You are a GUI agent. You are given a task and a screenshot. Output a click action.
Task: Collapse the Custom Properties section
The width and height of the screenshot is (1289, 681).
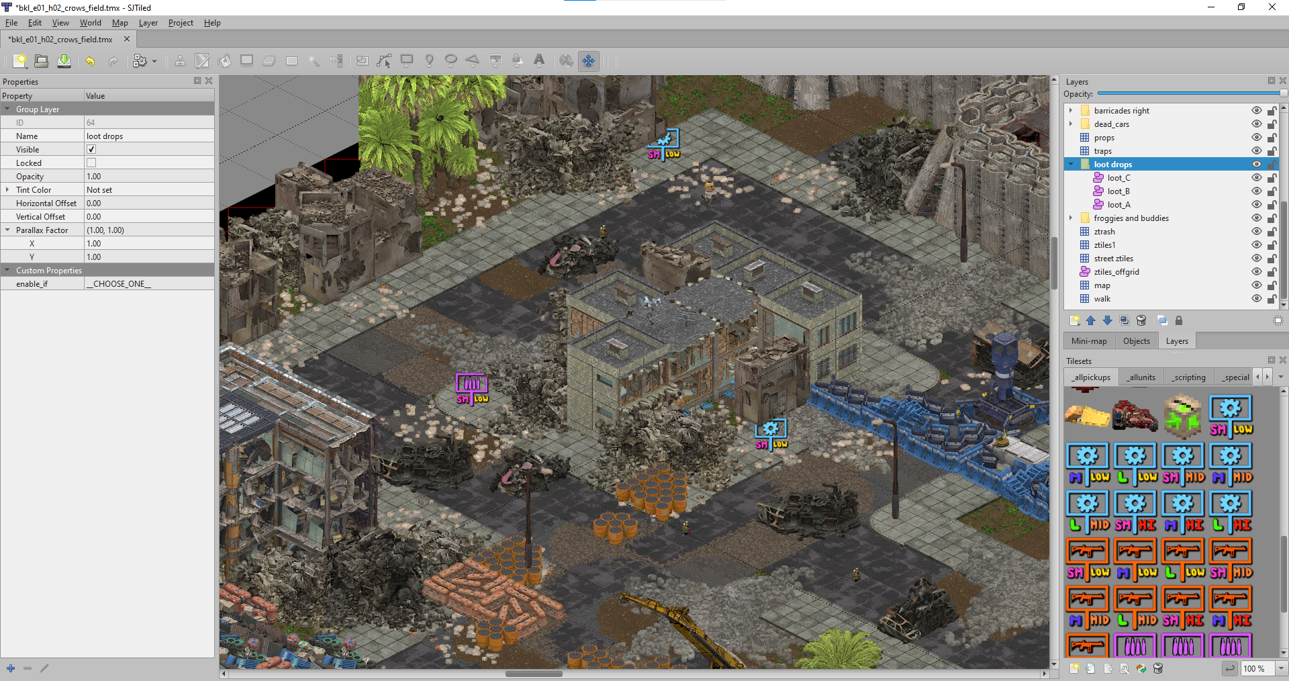pos(7,271)
